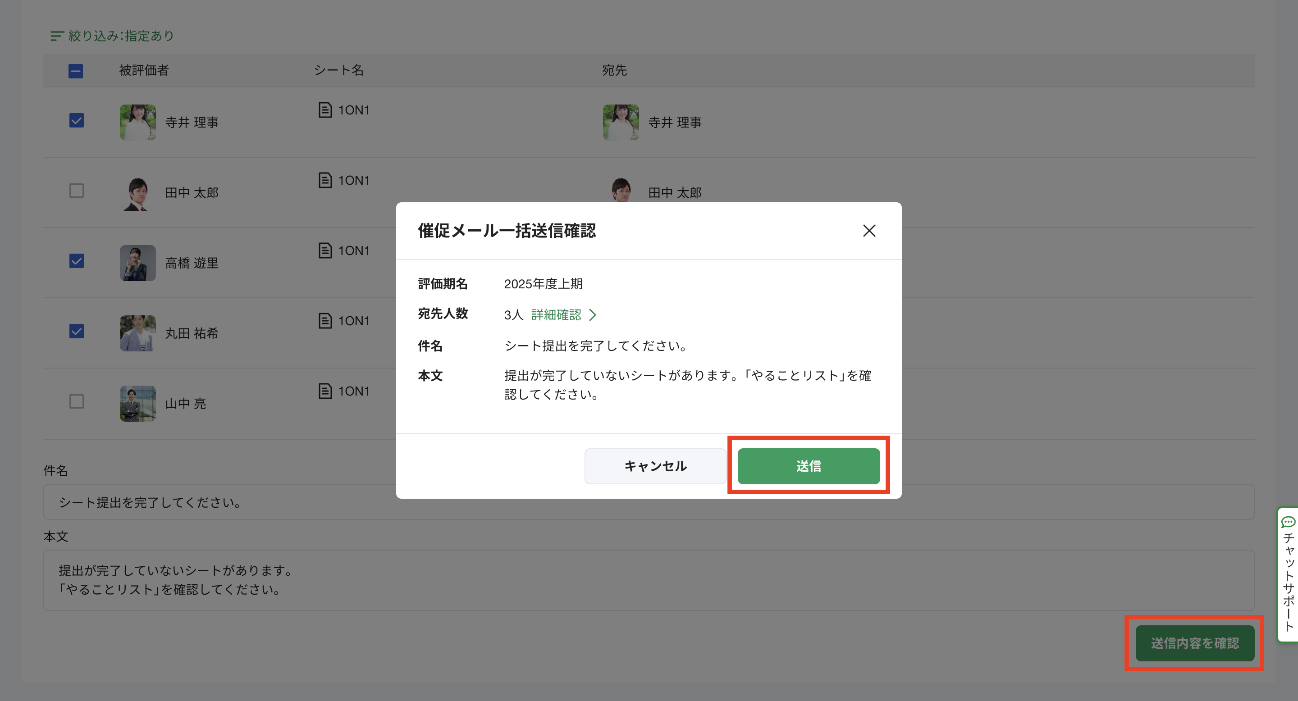Check the 山中 亮 row checkbox

[x=77, y=401]
